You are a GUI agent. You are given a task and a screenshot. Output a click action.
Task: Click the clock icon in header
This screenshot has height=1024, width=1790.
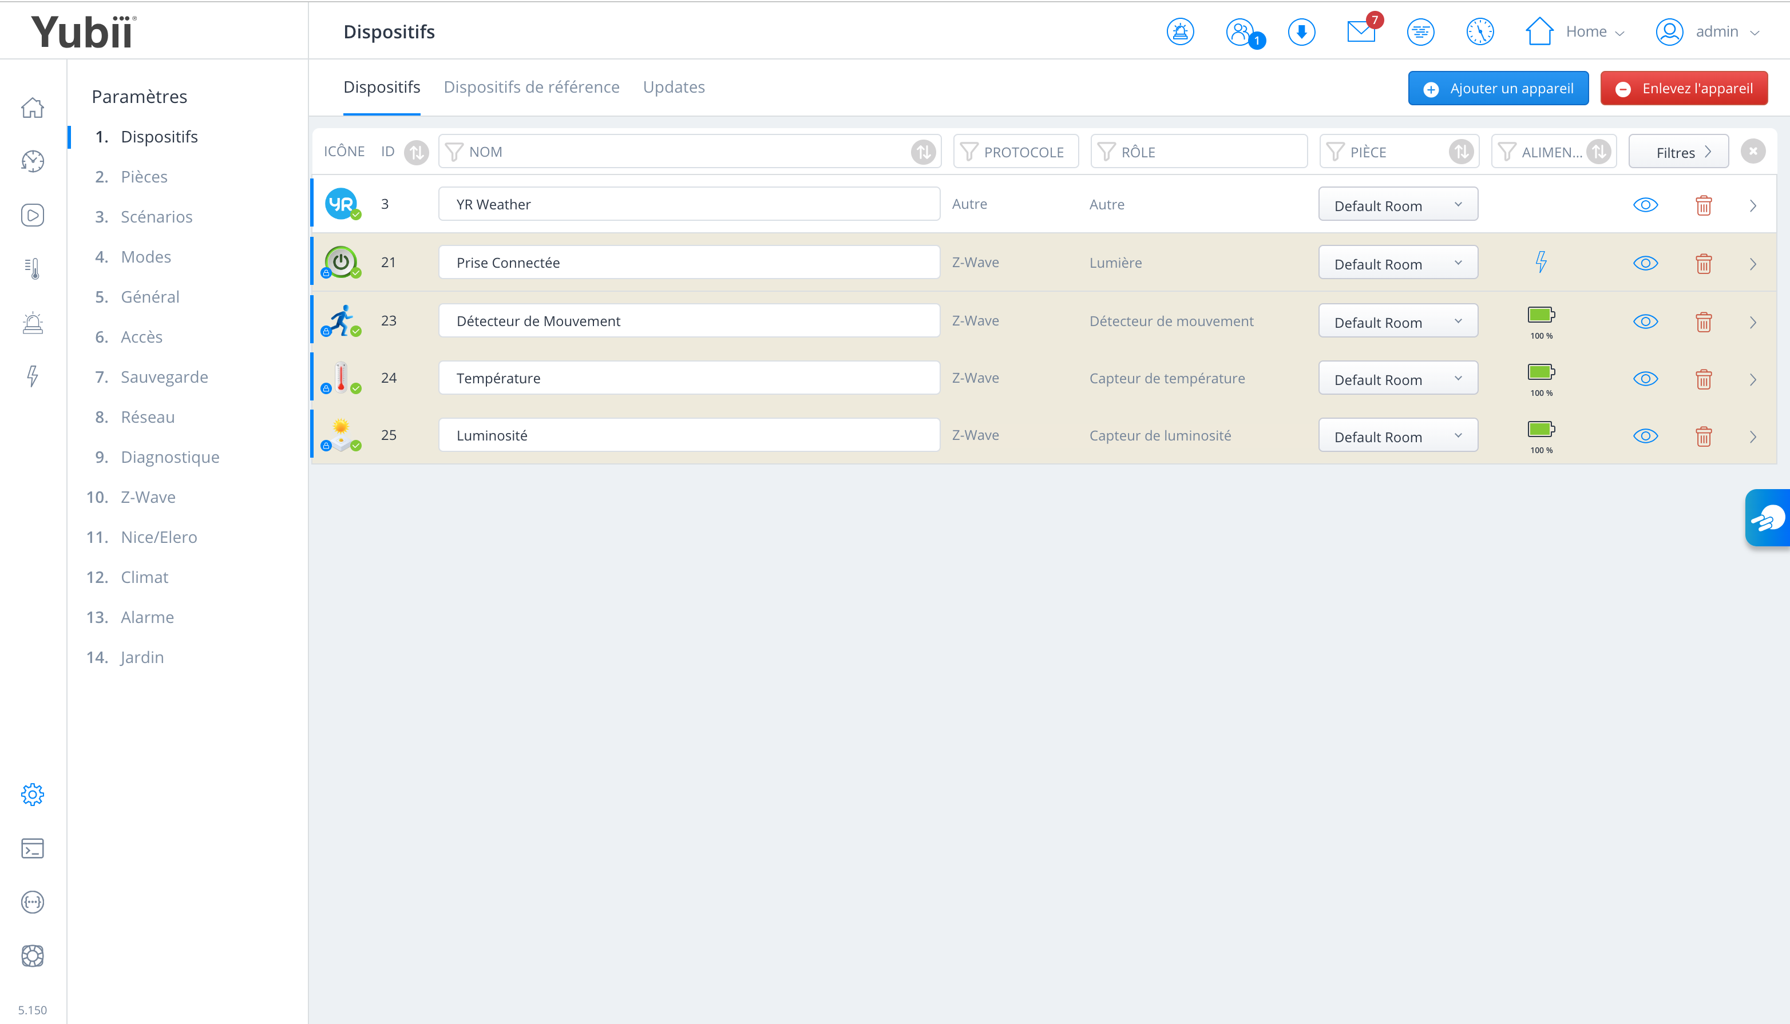(x=1480, y=31)
